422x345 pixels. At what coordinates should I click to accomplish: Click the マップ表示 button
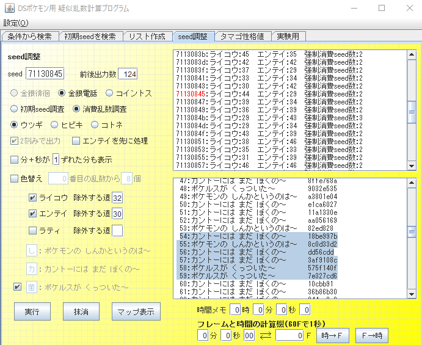tap(136, 311)
